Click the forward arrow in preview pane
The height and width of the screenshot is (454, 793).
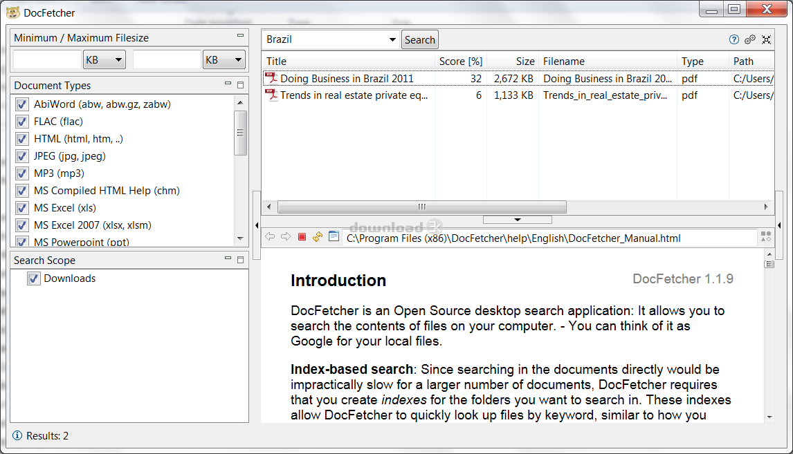[x=286, y=237]
